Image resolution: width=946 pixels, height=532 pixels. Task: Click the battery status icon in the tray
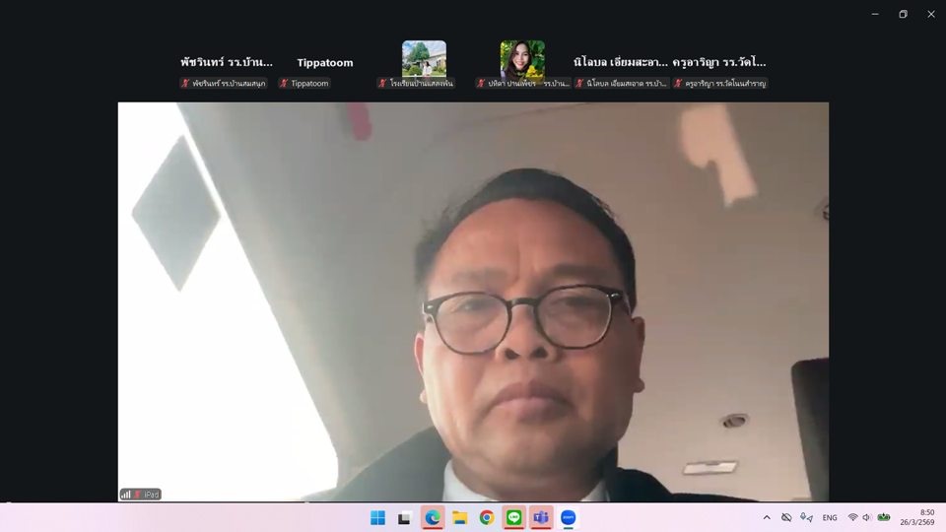pos(884,517)
